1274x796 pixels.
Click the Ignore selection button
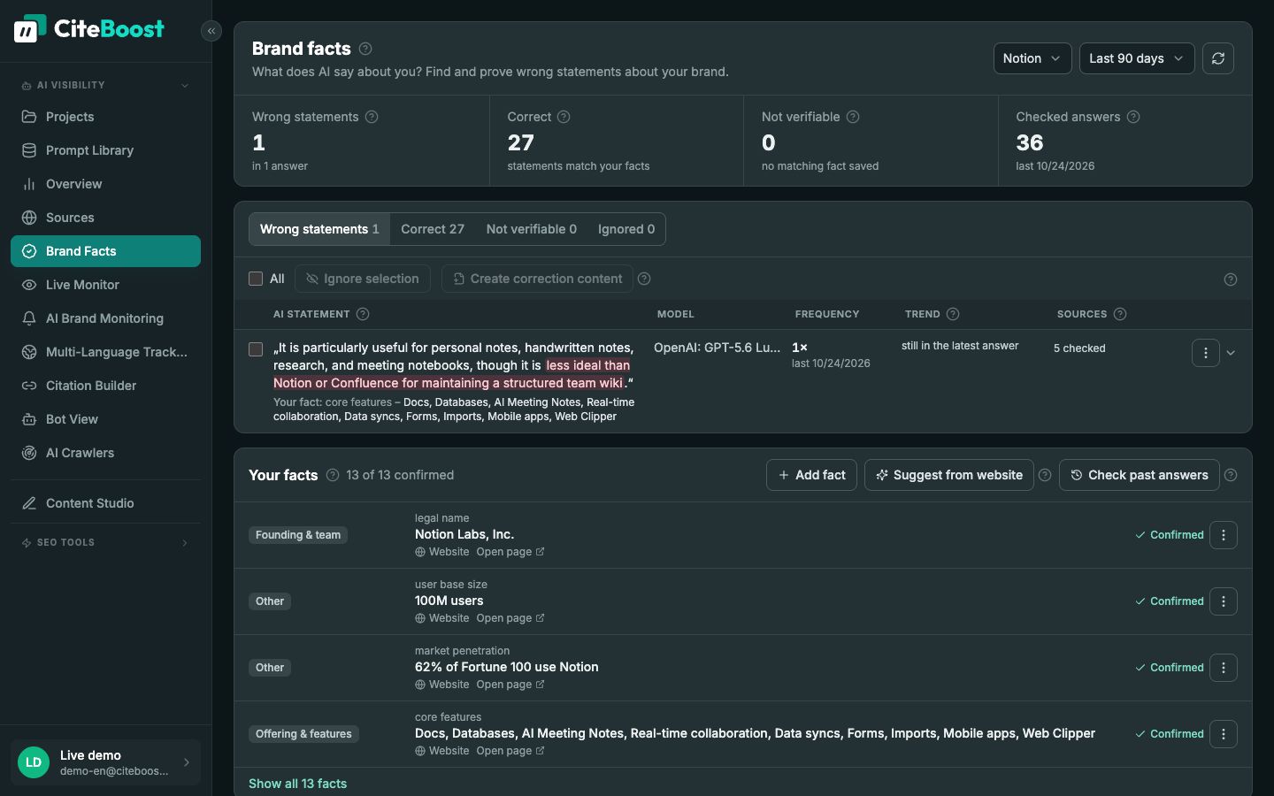tap(363, 279)
